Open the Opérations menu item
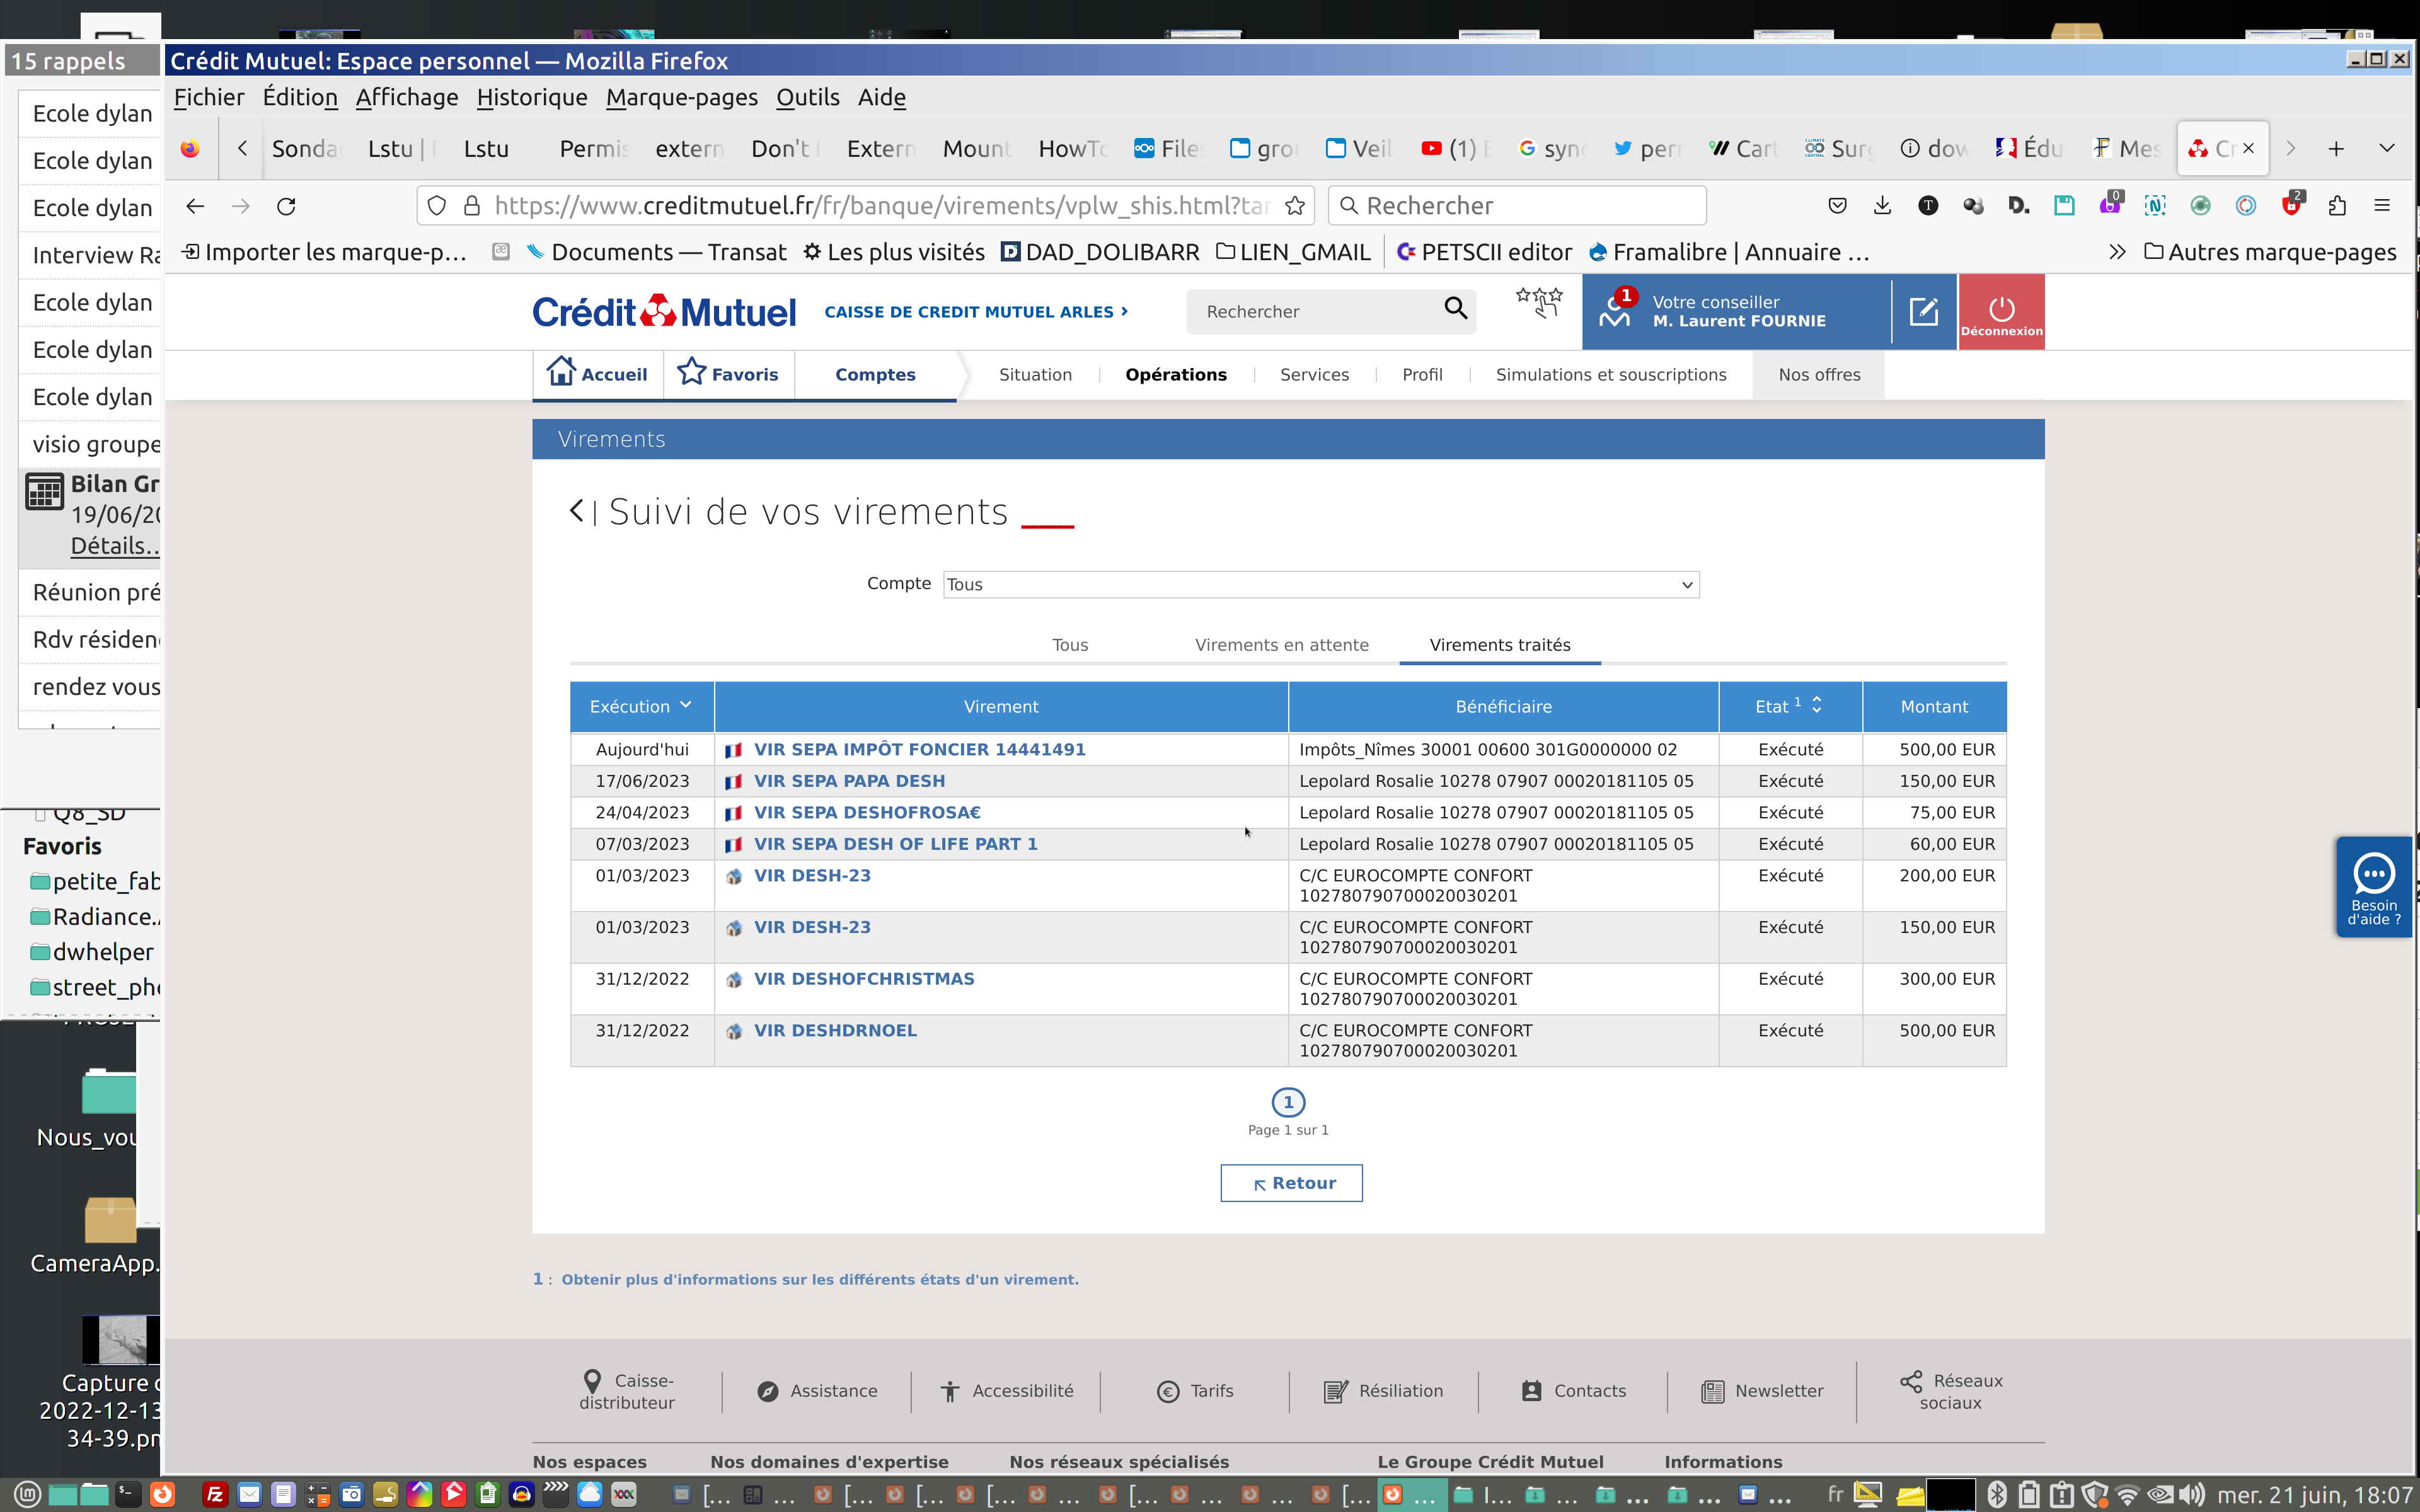This screenshot has height=1512, width=2420. point(1175,374)
